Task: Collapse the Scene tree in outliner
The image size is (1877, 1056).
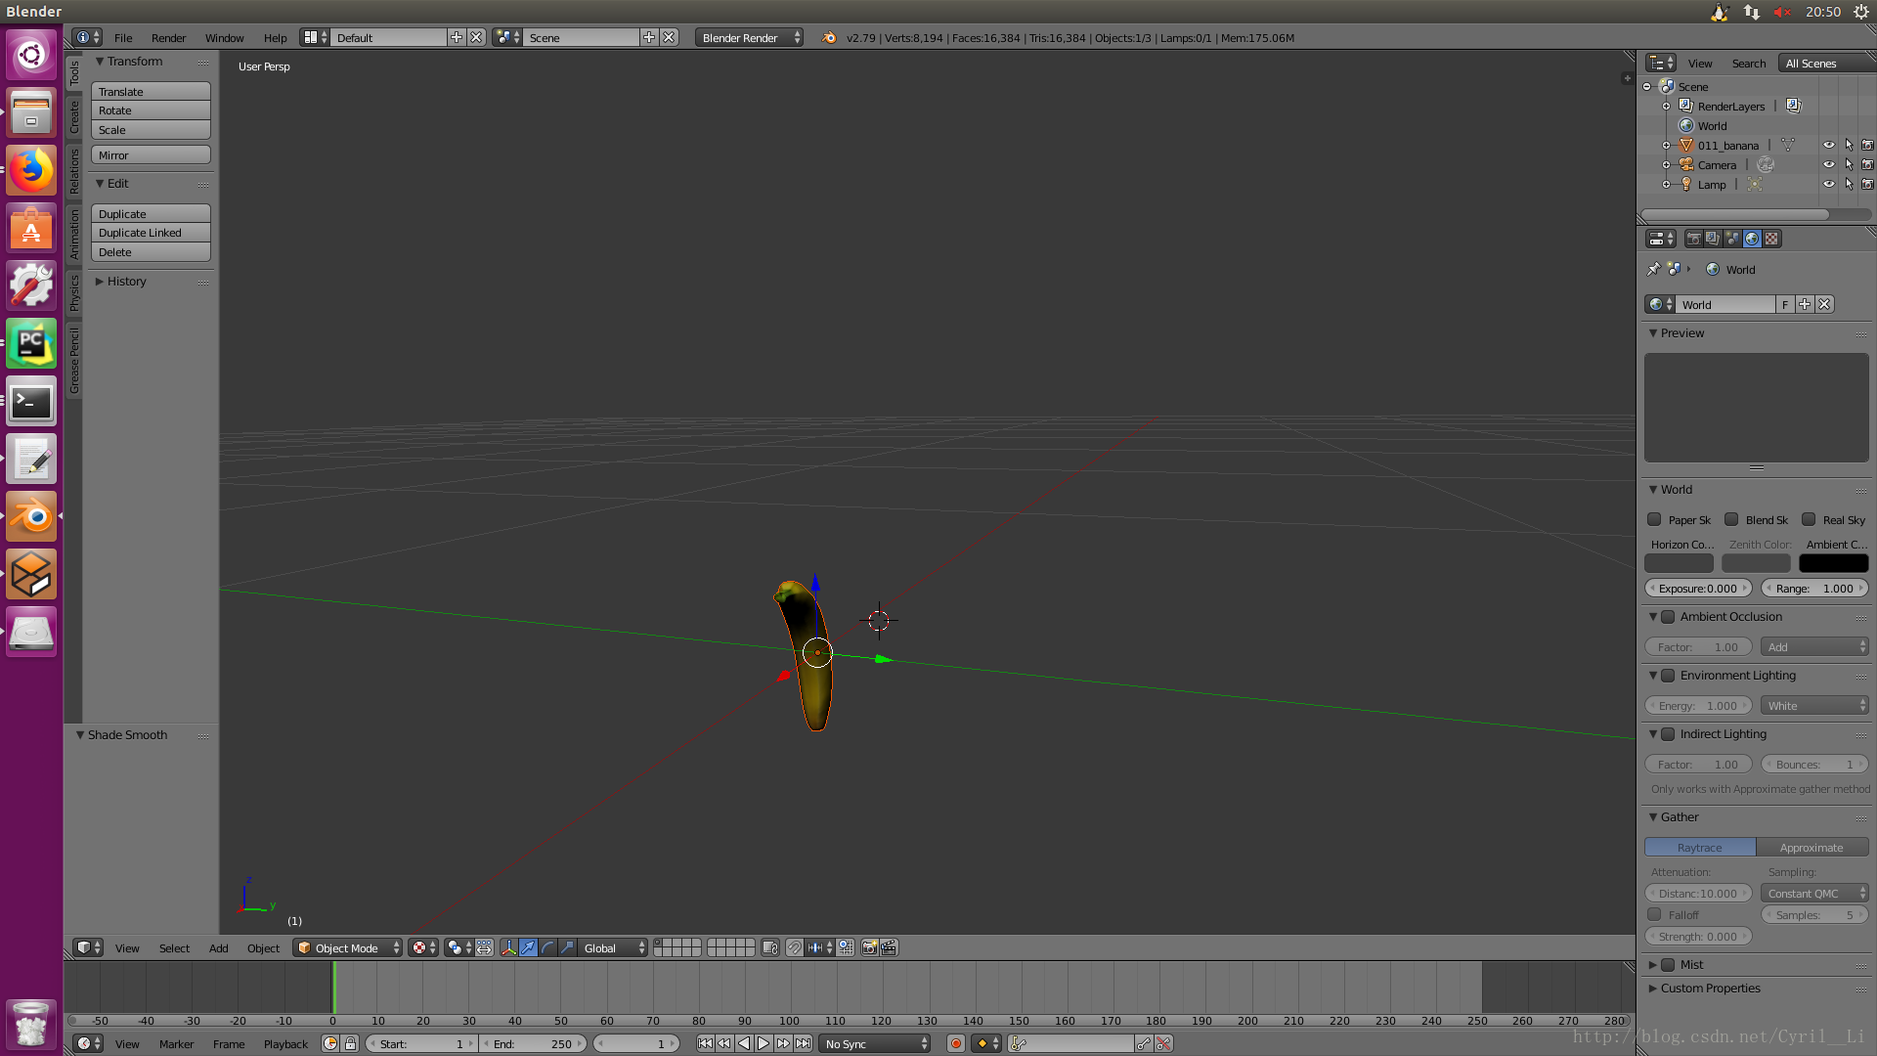Action: (1647, 86)
